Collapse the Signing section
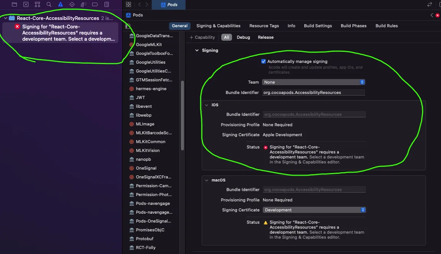 pos(197,50)
